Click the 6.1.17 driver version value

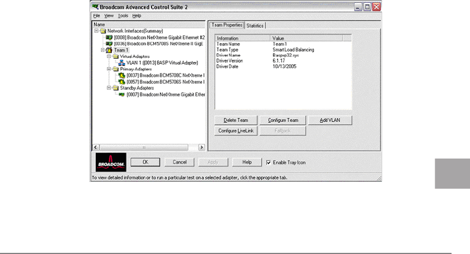click(x=279, y=61)
